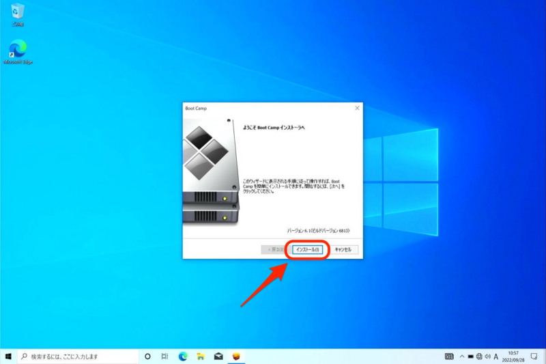546x364 pixels.
Task: Show hidden system tray icons
Action: tap(462, 356)
